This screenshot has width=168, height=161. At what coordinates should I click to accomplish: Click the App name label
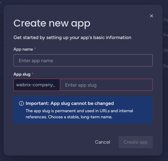point(23,49)
